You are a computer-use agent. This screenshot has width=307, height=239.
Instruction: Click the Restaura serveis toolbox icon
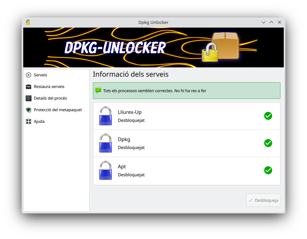(29, 87)
